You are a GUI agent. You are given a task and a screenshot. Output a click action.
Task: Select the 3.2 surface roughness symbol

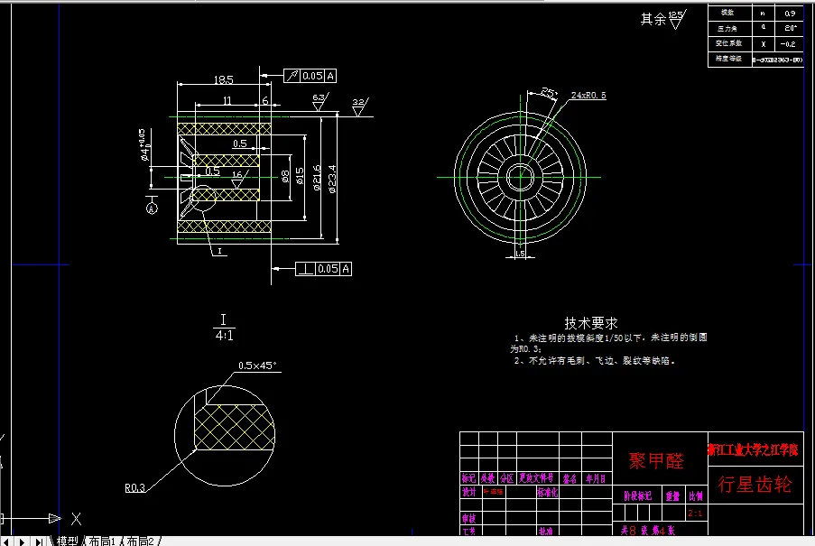point(358,106)
